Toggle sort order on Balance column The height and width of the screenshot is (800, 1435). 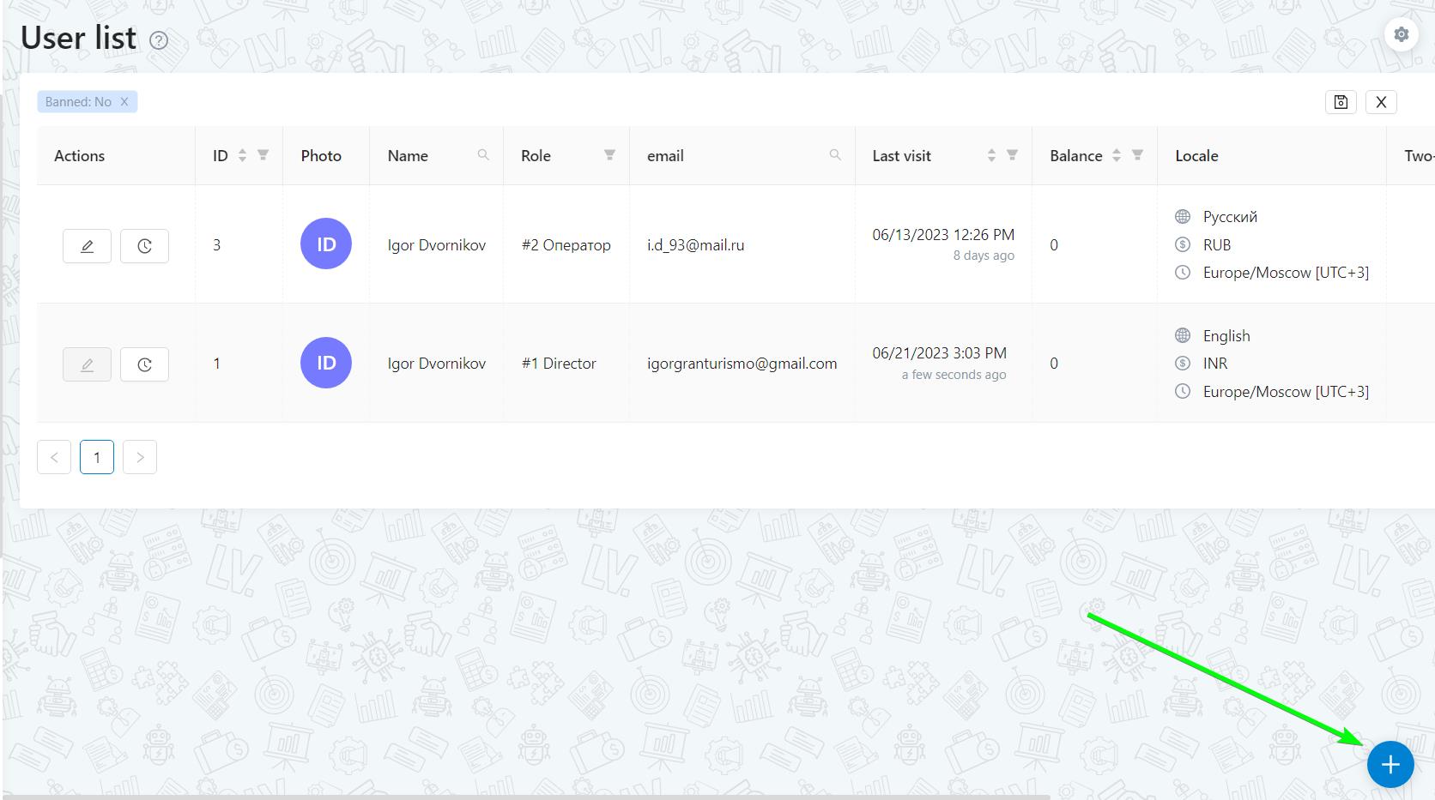(1117, 155)
